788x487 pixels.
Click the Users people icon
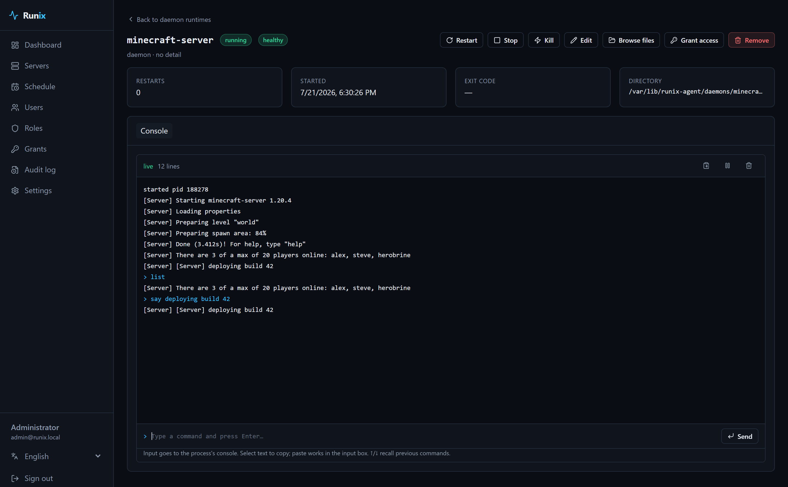coord(15,107)
